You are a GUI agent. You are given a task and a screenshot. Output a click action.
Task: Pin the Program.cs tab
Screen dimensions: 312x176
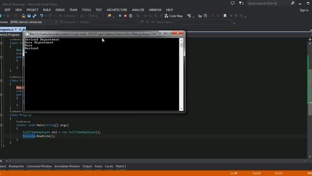coord(20,29)
